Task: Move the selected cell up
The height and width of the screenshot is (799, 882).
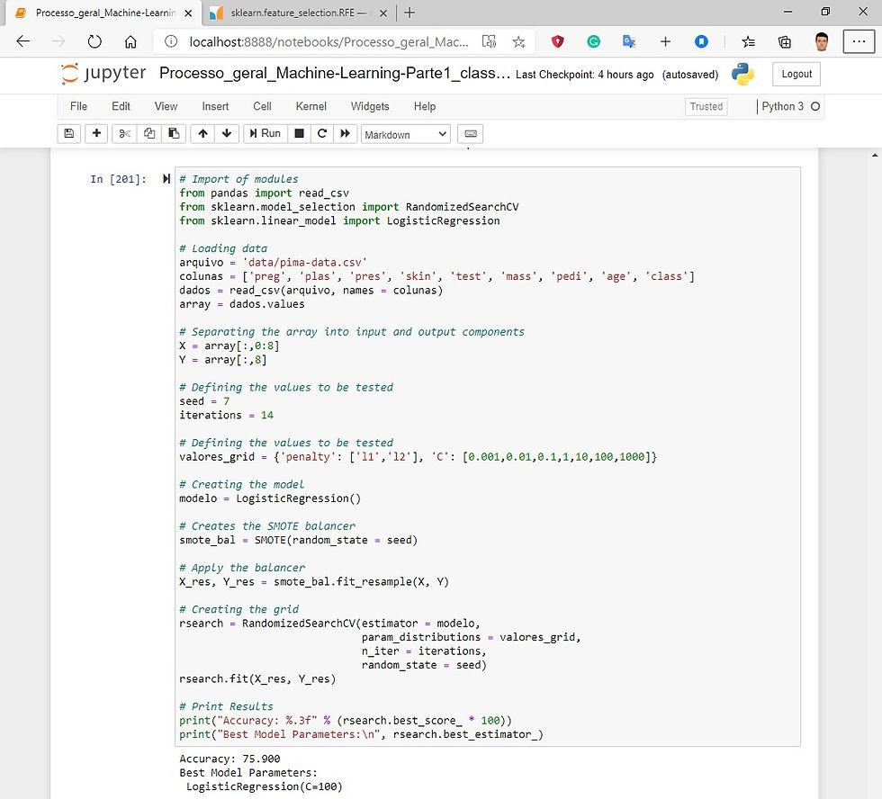Action: [203, 134]
